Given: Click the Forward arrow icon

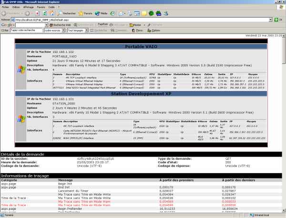Looking at the screenshot, I should point(27,13).
